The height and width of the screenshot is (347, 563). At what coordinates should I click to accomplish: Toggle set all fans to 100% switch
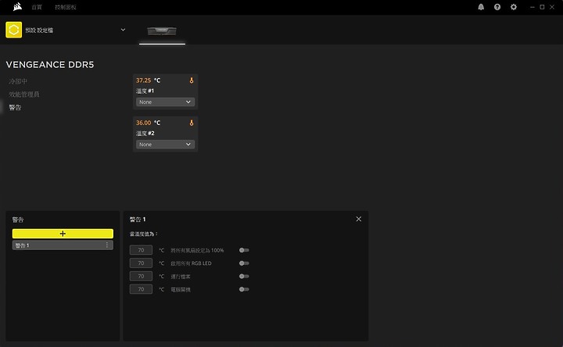click(x=244, y=250)
